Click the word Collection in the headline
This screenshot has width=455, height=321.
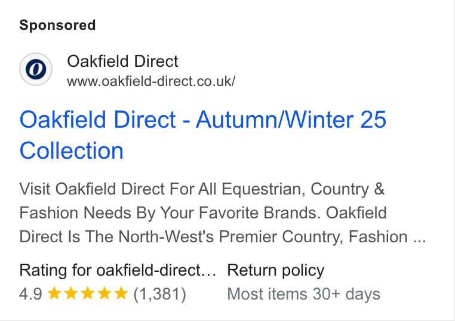pos(72,151)
